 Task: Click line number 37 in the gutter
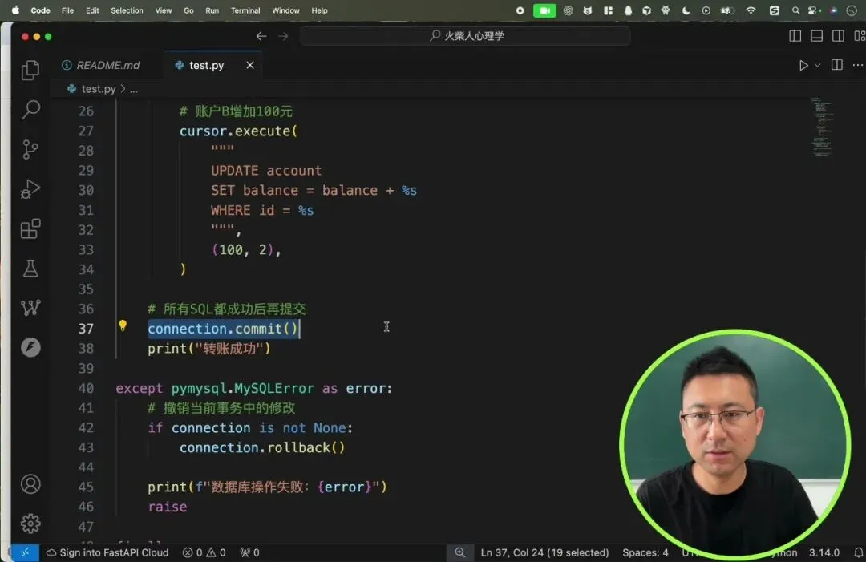86,329
